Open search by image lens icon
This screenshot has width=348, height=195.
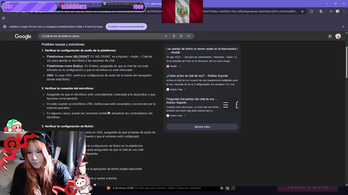pyautogui.click(x=181, y=36)
